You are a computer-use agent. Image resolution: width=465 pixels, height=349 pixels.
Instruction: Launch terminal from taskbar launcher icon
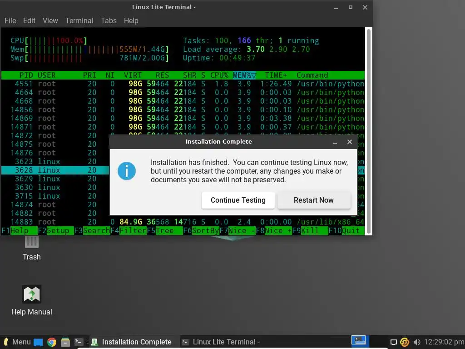click(x=79, y=342)
